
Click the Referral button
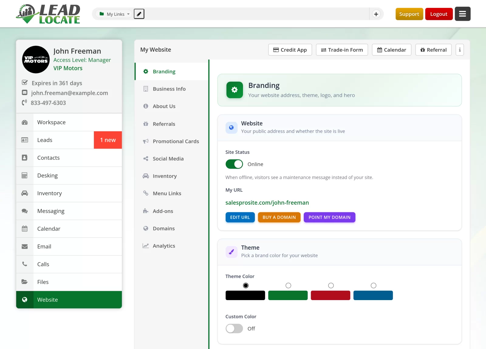coord(433,50)
